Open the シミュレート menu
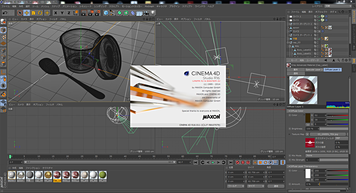Viewport: 356px width, 193px height. [x=85, y=6]
